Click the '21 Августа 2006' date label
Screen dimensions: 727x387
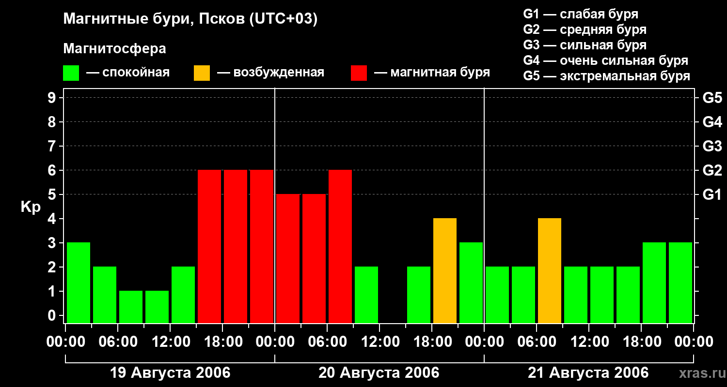click(x=588, y=373)
